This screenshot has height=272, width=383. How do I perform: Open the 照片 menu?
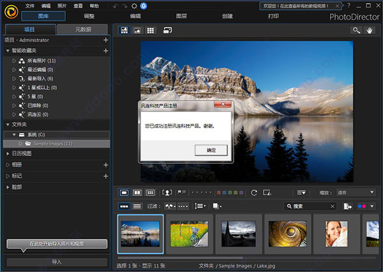pos(62,6)
